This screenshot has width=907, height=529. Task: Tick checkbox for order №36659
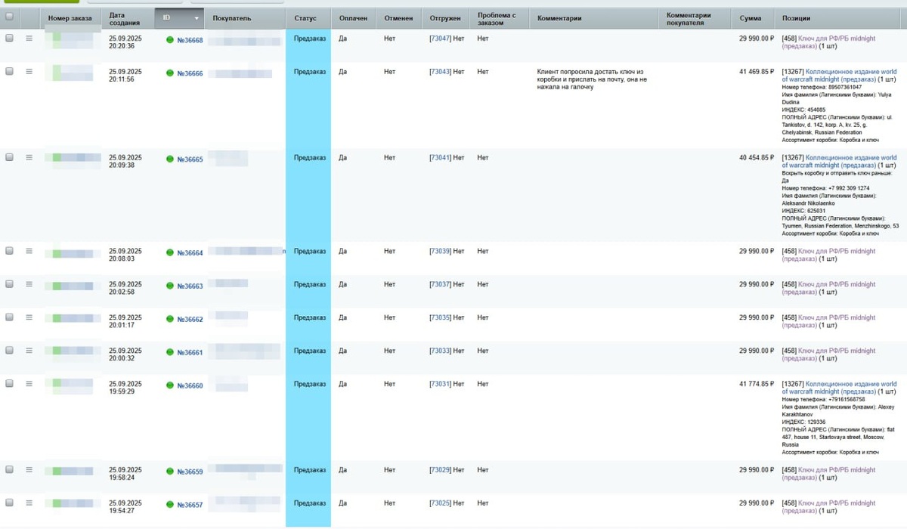tap(9, 469)
